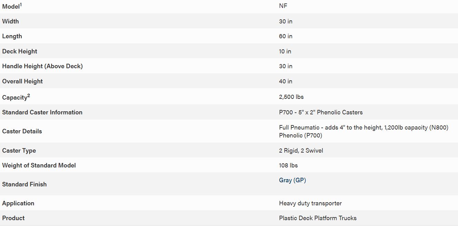Click the 2 Rigid, 2 Swivel value
458x226 pixels.
(x=301, y=151)
